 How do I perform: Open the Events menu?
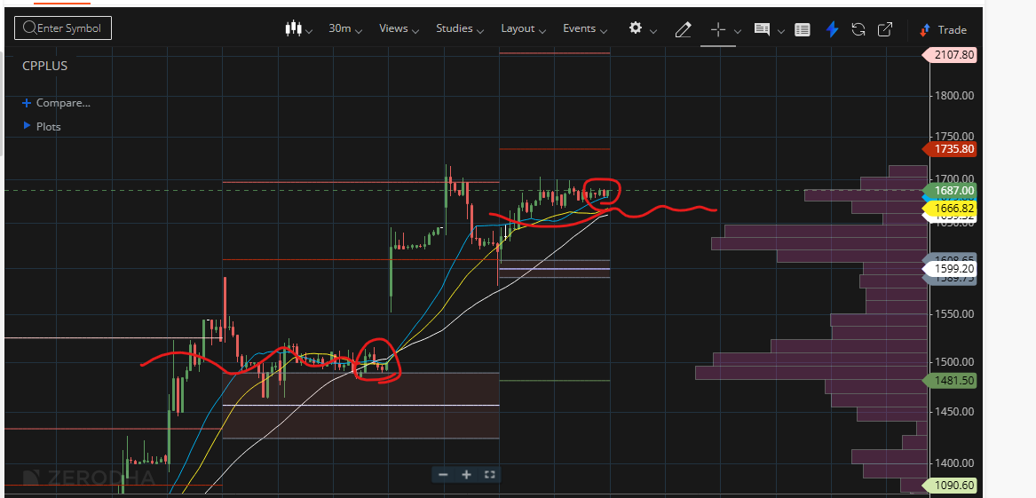click(x=585, y=28)
